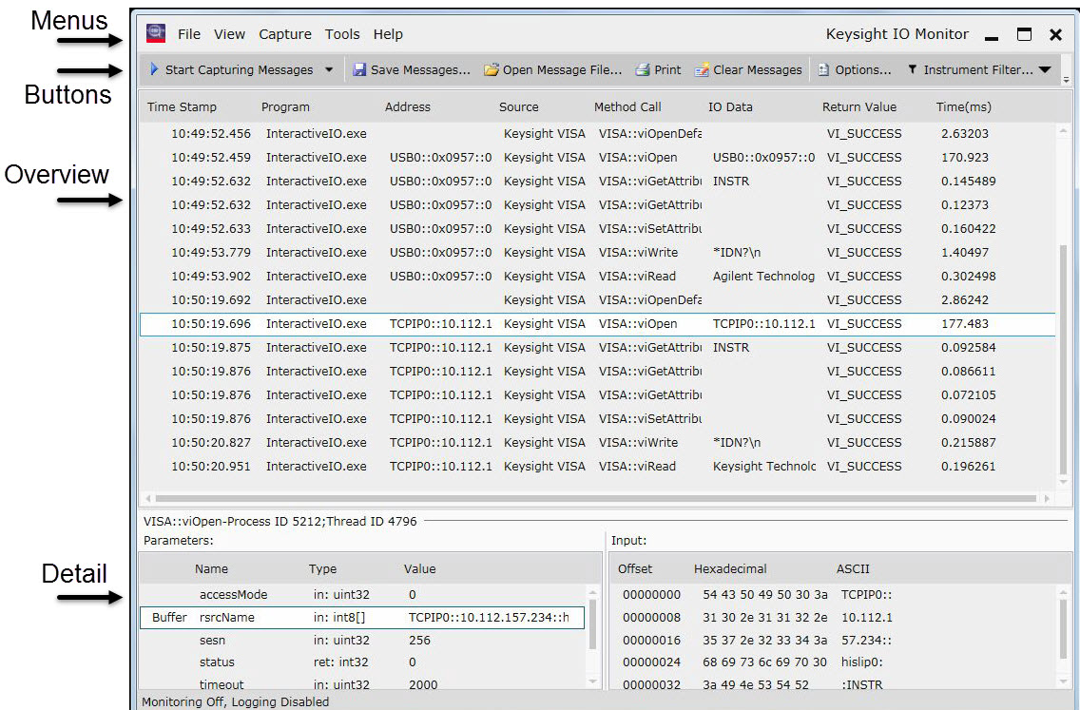This screenshot has height=710, width=1080.
Task: Sort by Program column header
Action: [285, 106]
